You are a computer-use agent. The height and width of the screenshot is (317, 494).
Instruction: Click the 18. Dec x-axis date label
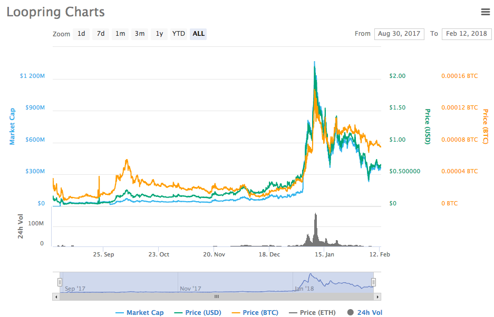(x=269, y=254)
